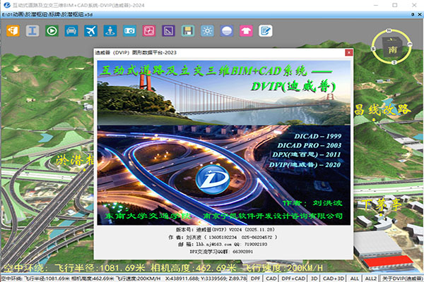Select the airplane flight mode icon
Viewport: 424px width, 282px height.
(90, 30)
